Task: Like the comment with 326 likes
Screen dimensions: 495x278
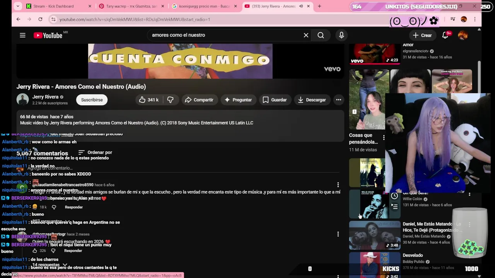Action: coord(35,251)
